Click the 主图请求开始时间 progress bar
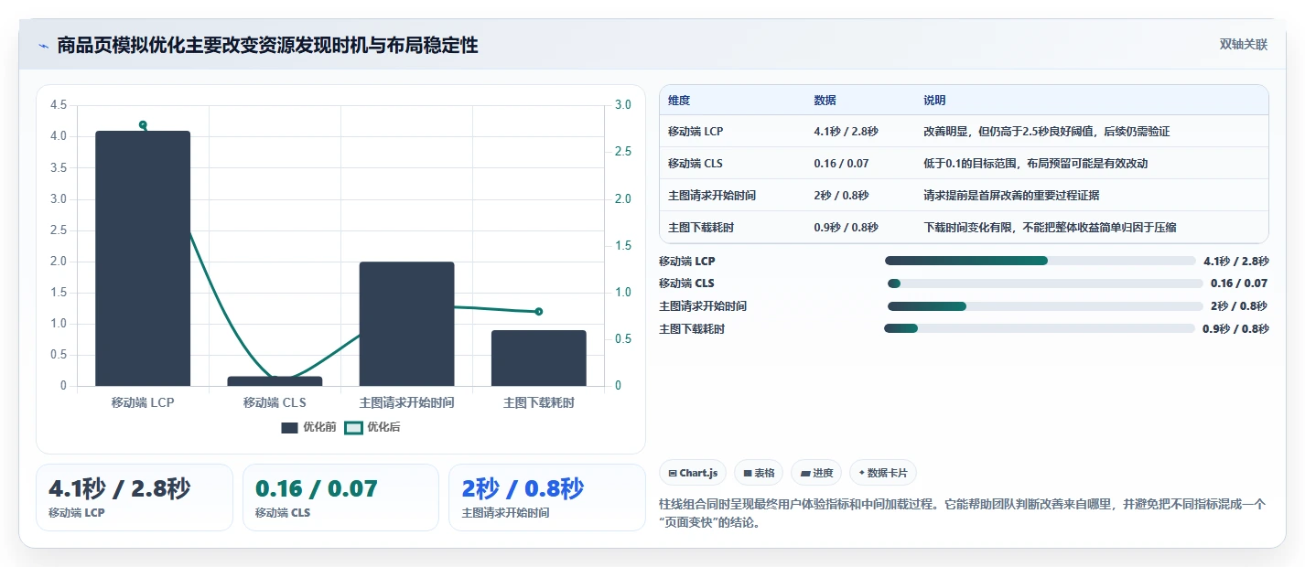 point(1045,306)
